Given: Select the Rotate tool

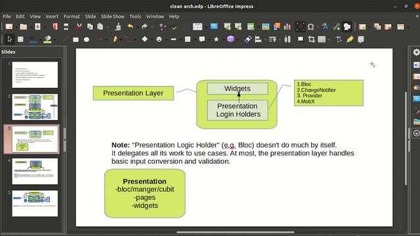Looking at the screenshot, I should click(x=248, y=39).
